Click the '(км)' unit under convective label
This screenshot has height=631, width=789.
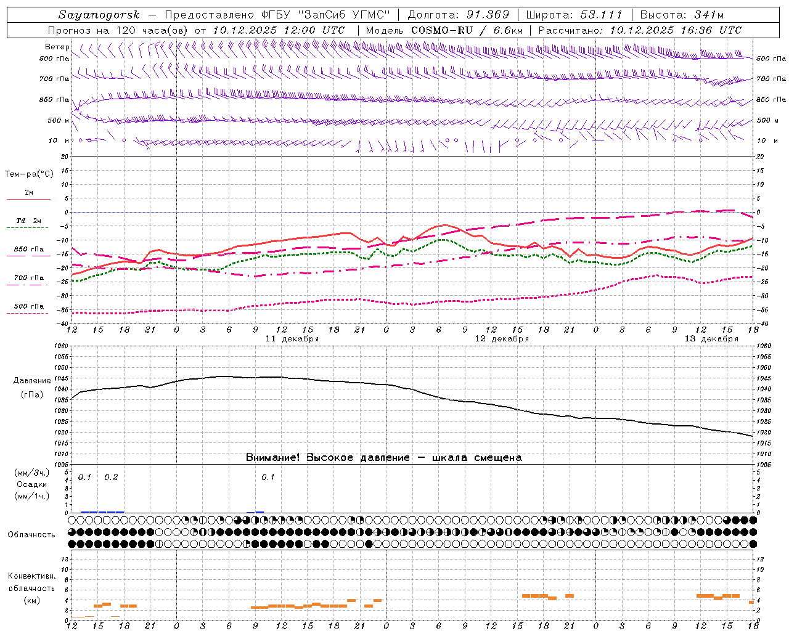(31, 600)
